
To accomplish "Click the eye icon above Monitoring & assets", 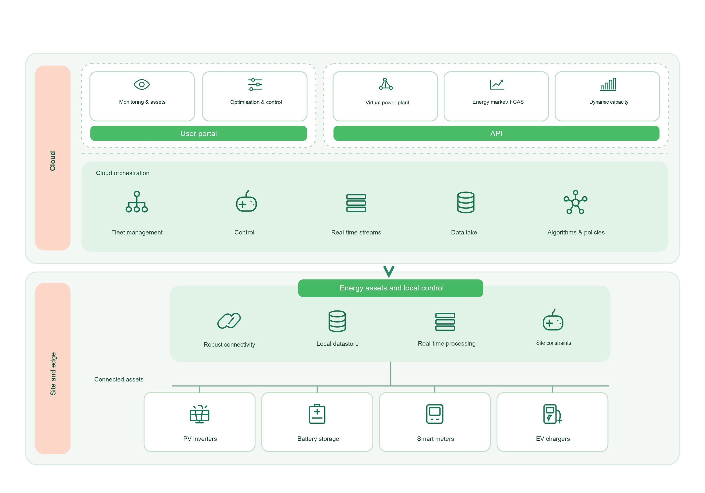I will (x=142, y=84).
